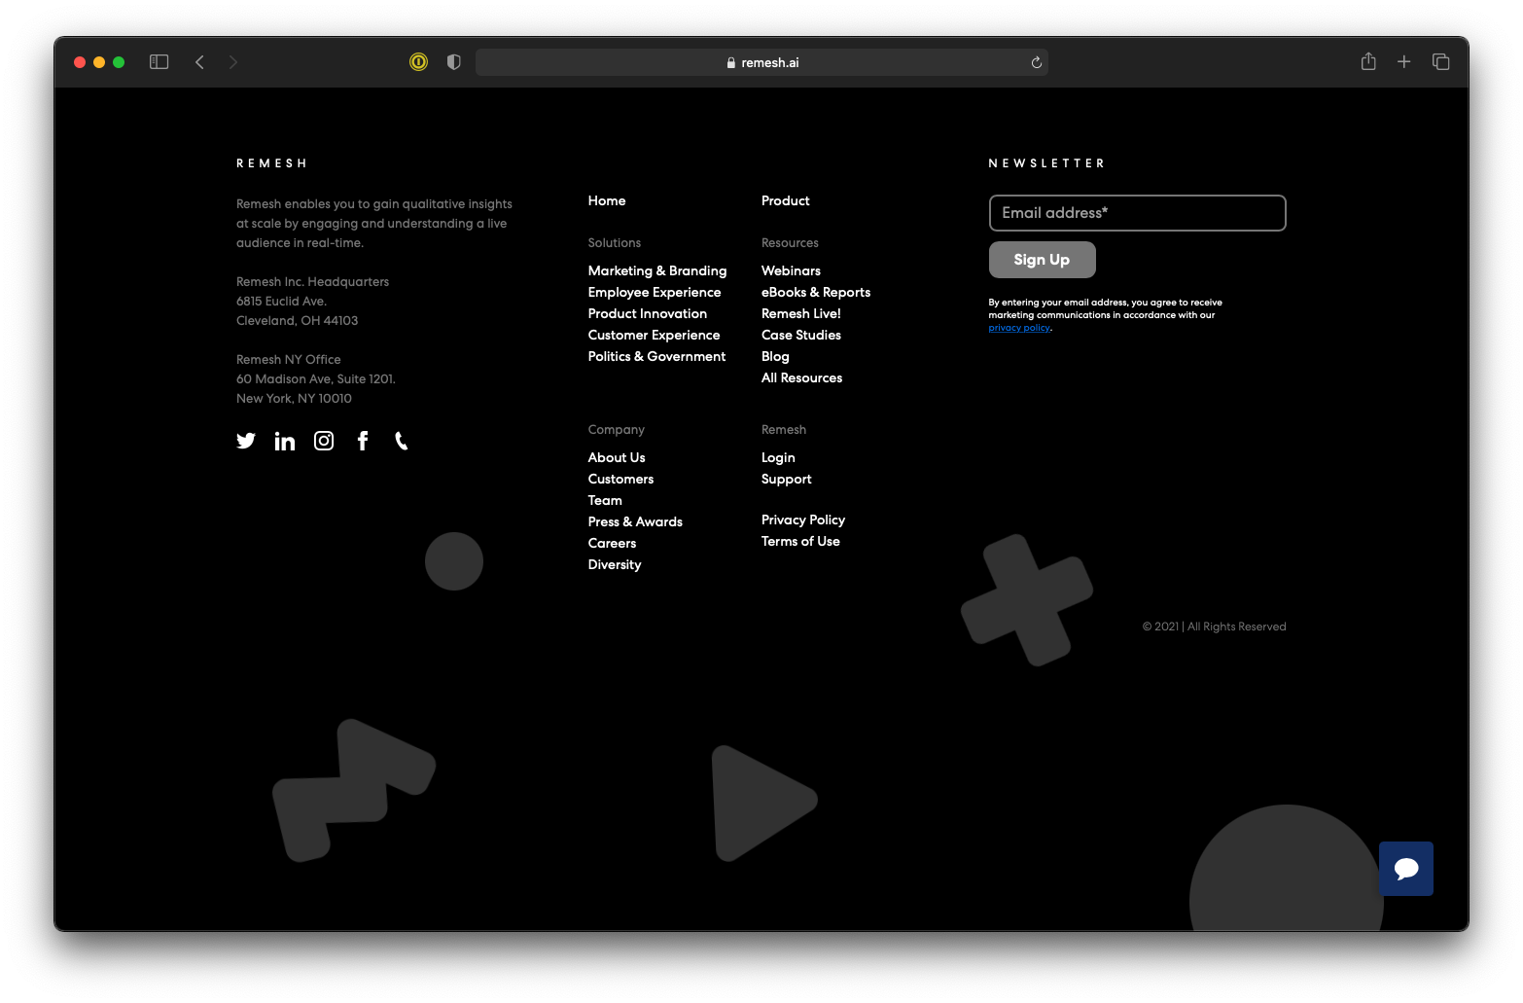Viewport: 1523px width, 1003px height.
Task: Open Politics & Government link
Action: pyautogui.click(x=657, y=357)
